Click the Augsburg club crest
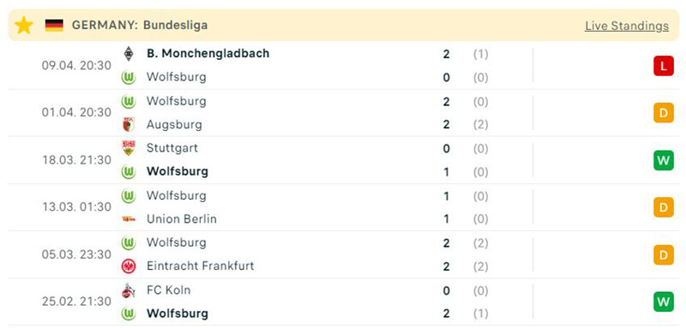Screen dimensions: 686x328 coord(129,125)
